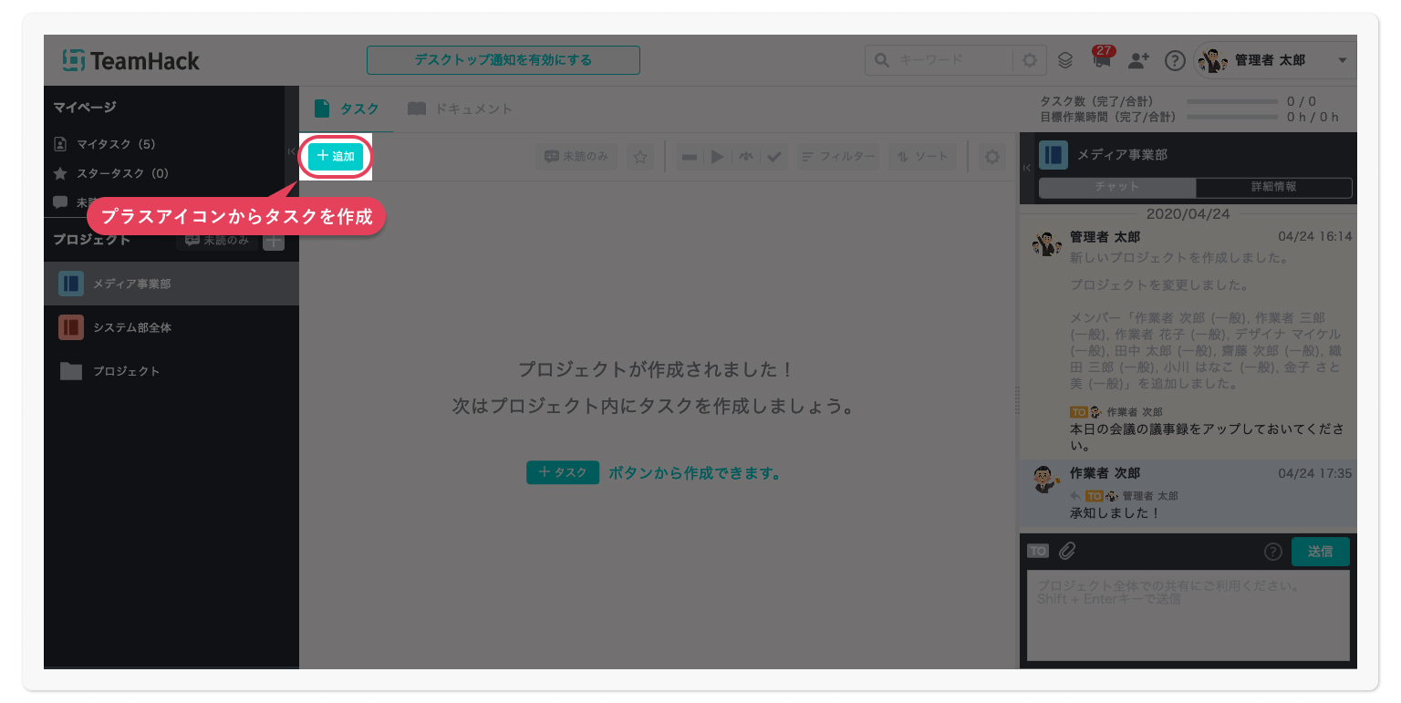This screenshot has width=1401, height=703.
Task: Click the add member person-plus icon
Action: click(x=1138, y=60)
